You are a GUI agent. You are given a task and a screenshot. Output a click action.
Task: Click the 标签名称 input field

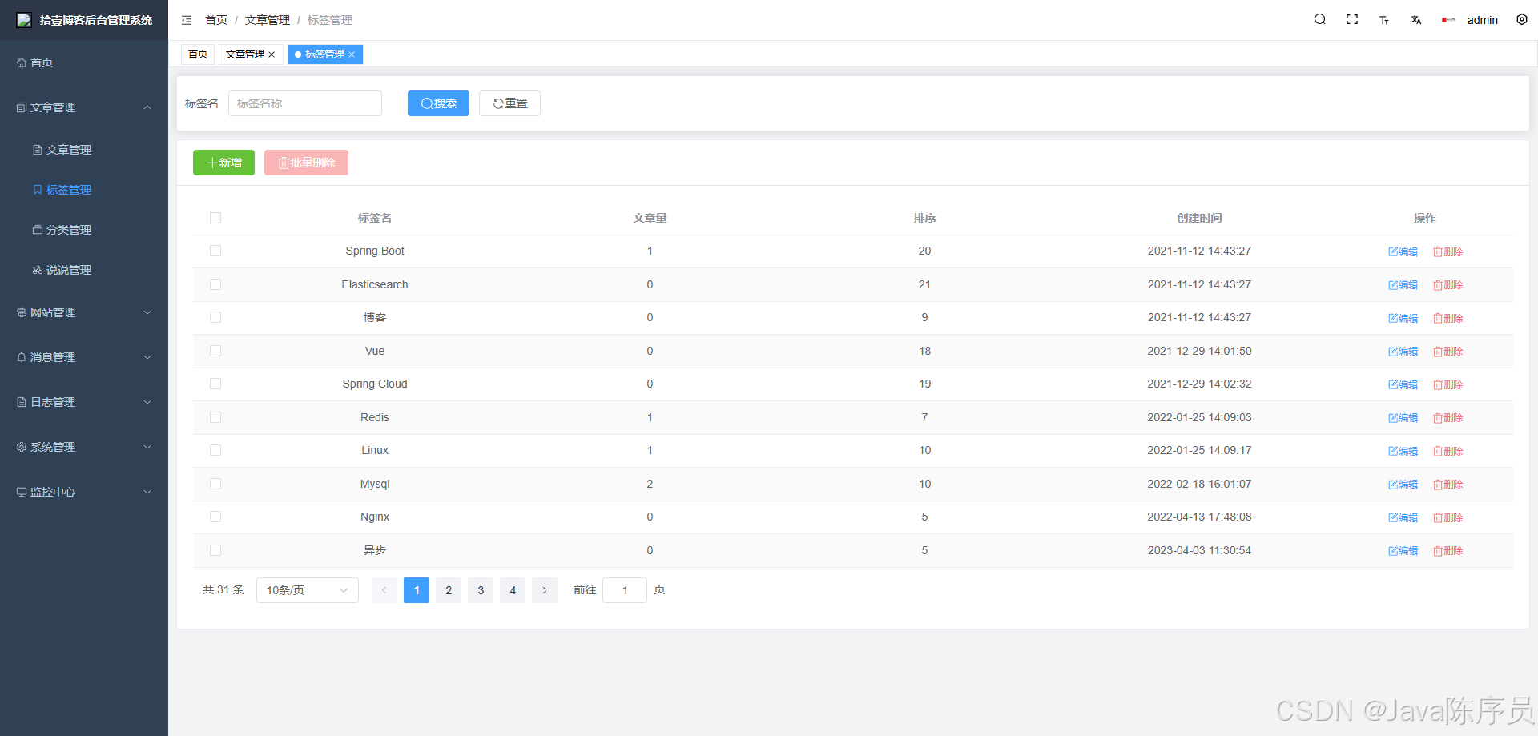tap(305, 103)
